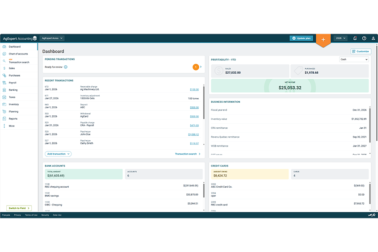The width and height of the screenshot is (378, 252).
Task: Open the Banking icon
Action: (x=4, y=90)
